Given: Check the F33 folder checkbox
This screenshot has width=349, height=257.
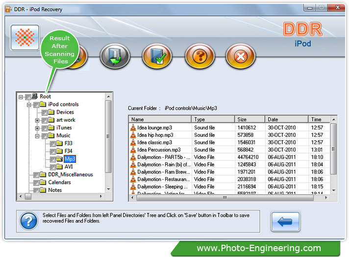Looking at the screenshot, I should click(53, 144).
